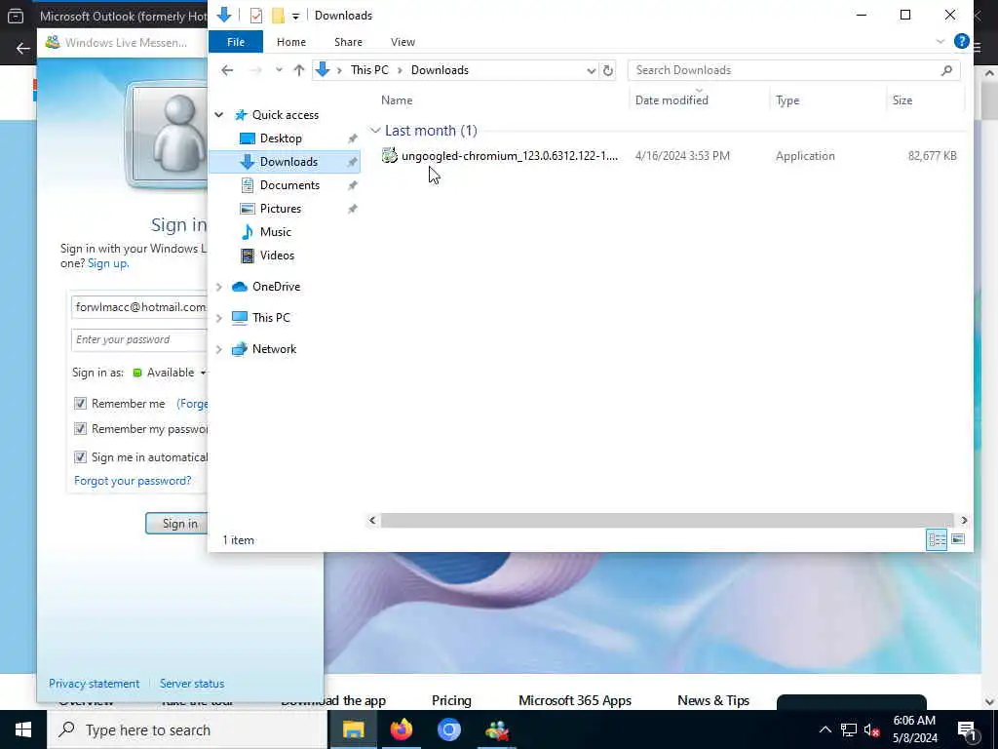Open Chromium from the taskbar

[x=448, y=729]
